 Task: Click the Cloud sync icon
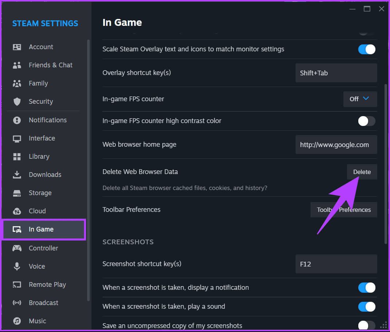[x=17, y=211]
